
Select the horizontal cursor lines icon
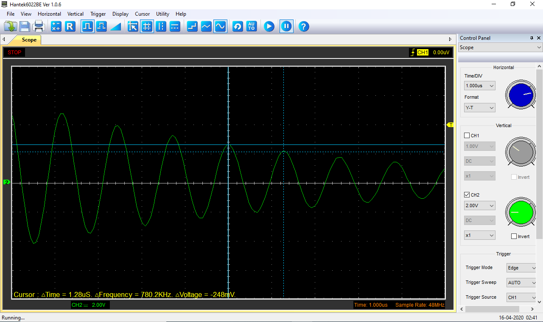(x=175, y=27)
